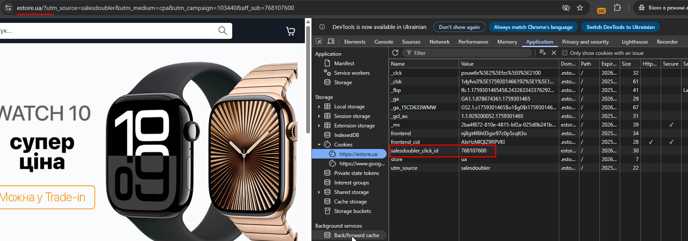This screenshot has width=688, height=241.
Task: Select IndexedDB in Storage tree
Action: [346, 135]
